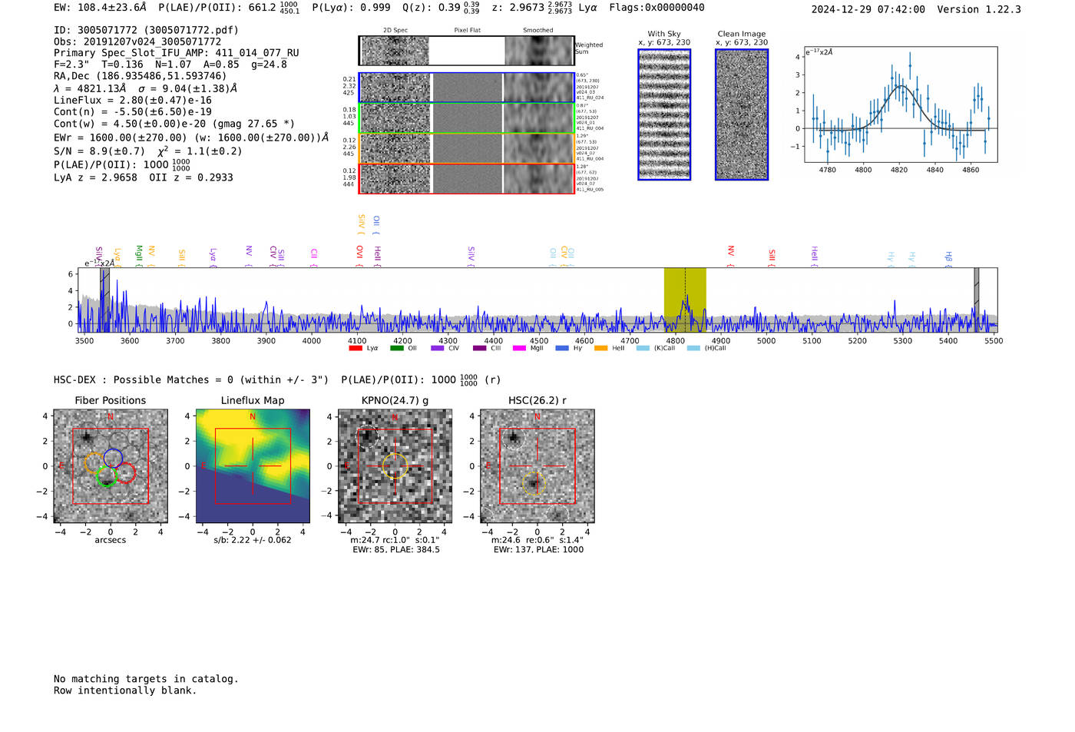Select the S/N = 8.9(±0.7) text
This screenshot has height=732, width=1075.
click(x=100, y=151)
